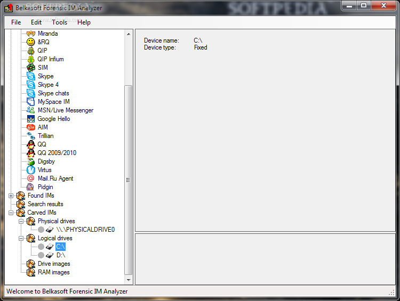Click the tree scrollbar up arrow
The image size is (400, 301).
pyautogui.click(x=129, y=34)
